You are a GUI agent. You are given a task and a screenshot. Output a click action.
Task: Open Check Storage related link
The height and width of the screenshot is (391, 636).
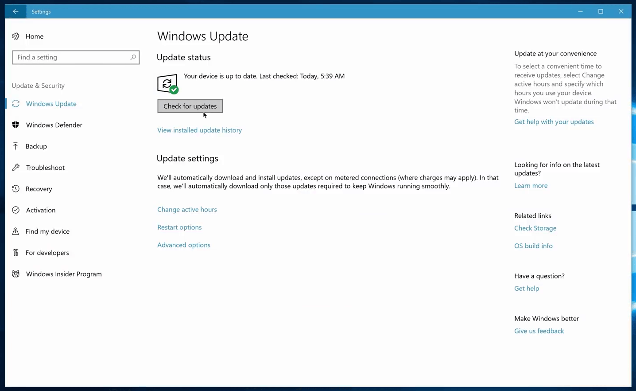tap(535, 228)
